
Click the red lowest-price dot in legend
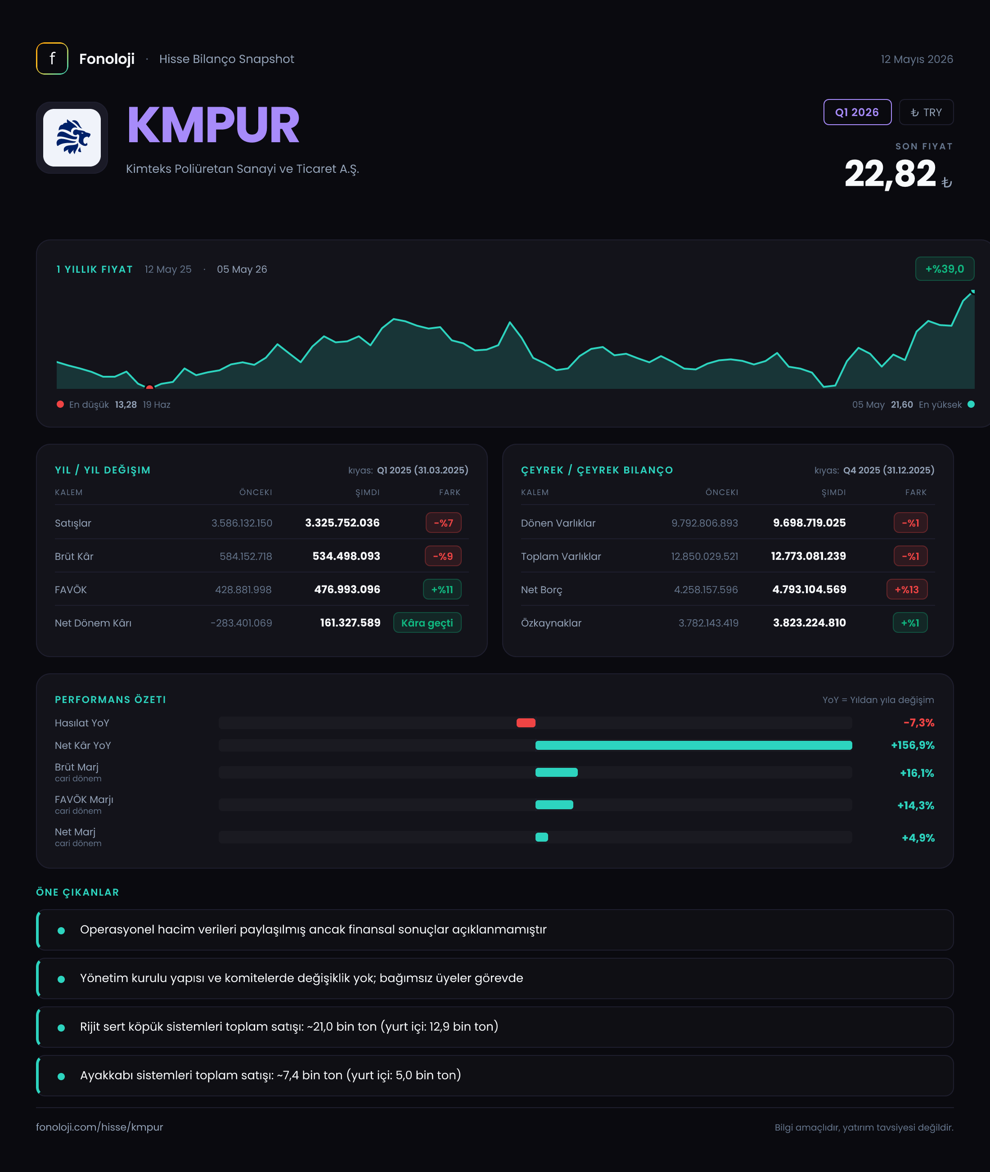pyautogui.click(x=60, y=404)
